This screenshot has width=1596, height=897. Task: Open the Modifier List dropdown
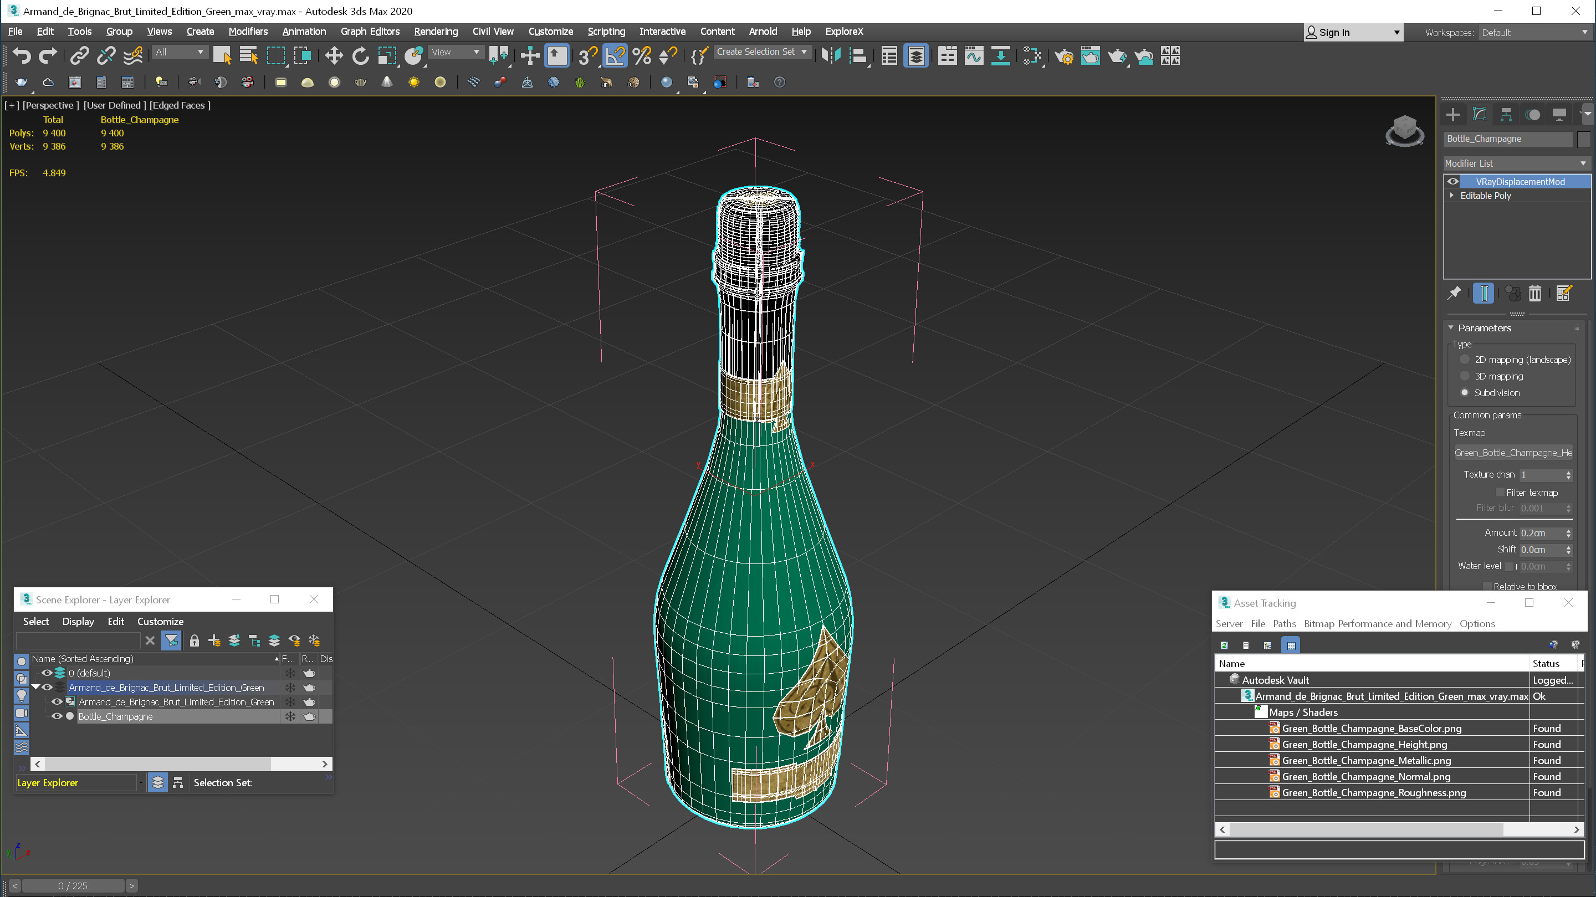pyautogui.click(x=1516, y=163)
